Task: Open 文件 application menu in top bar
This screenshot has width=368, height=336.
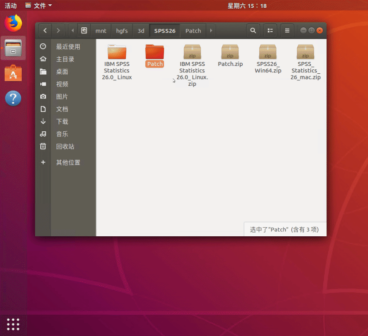Action: 39,6
